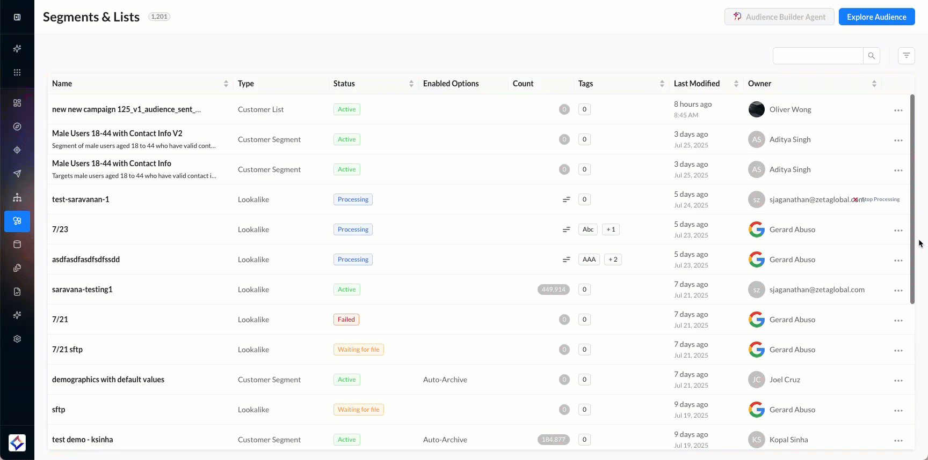Open the filter options icon

[906, 56]
